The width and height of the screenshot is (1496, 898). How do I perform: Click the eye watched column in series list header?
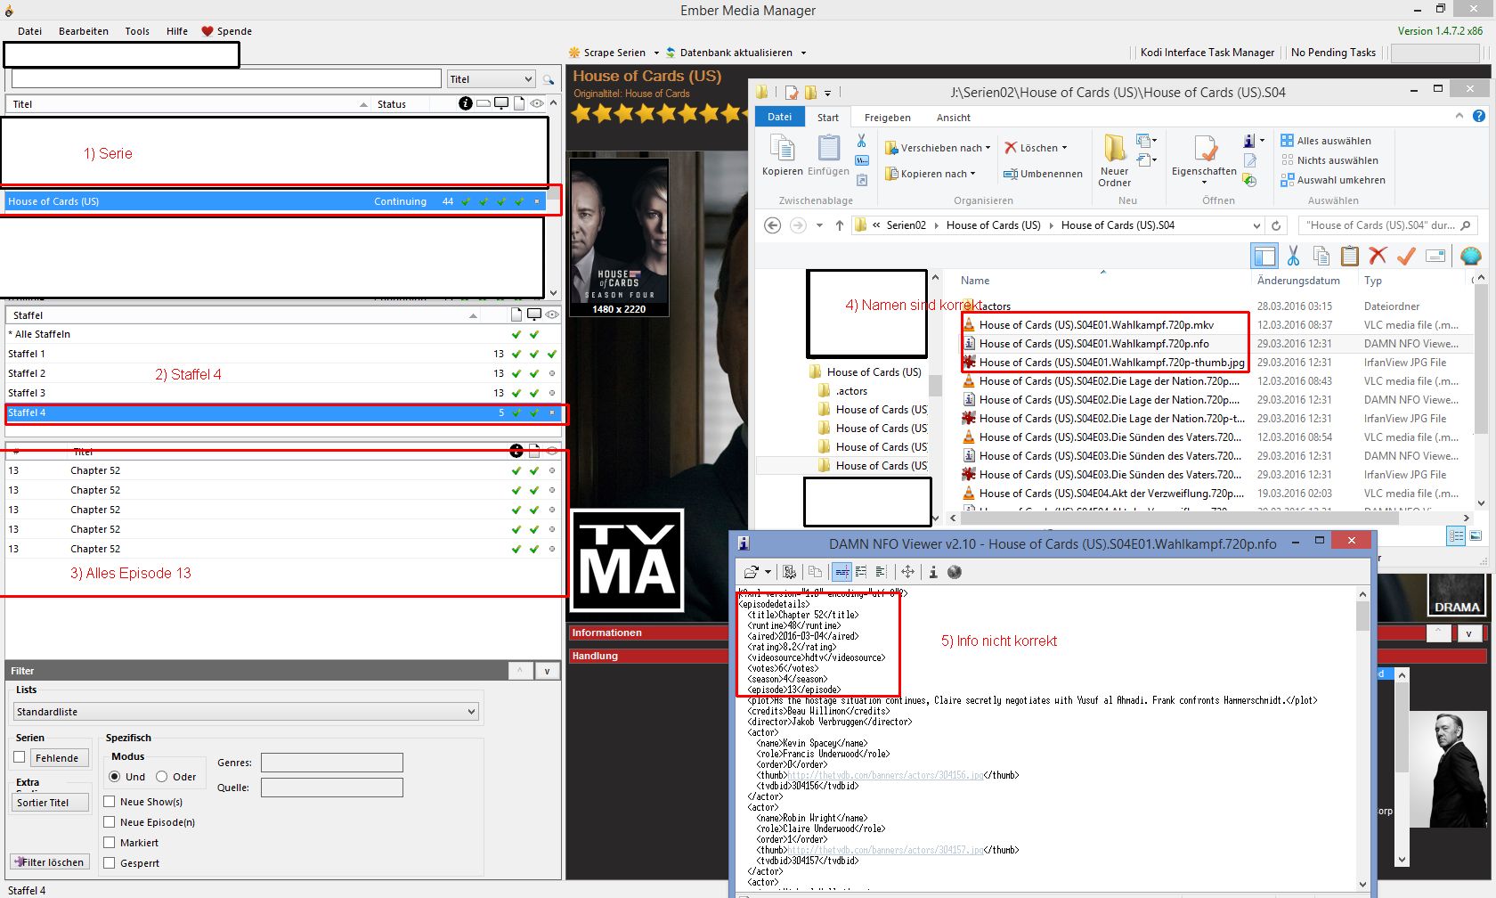(537, 104)
